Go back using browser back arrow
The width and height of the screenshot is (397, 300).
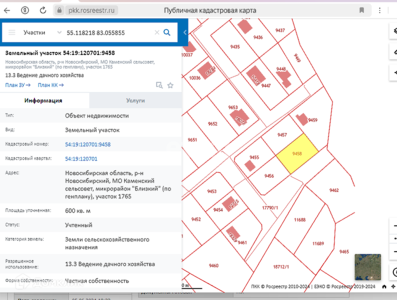pyautogui.click(x=7, y=10)
